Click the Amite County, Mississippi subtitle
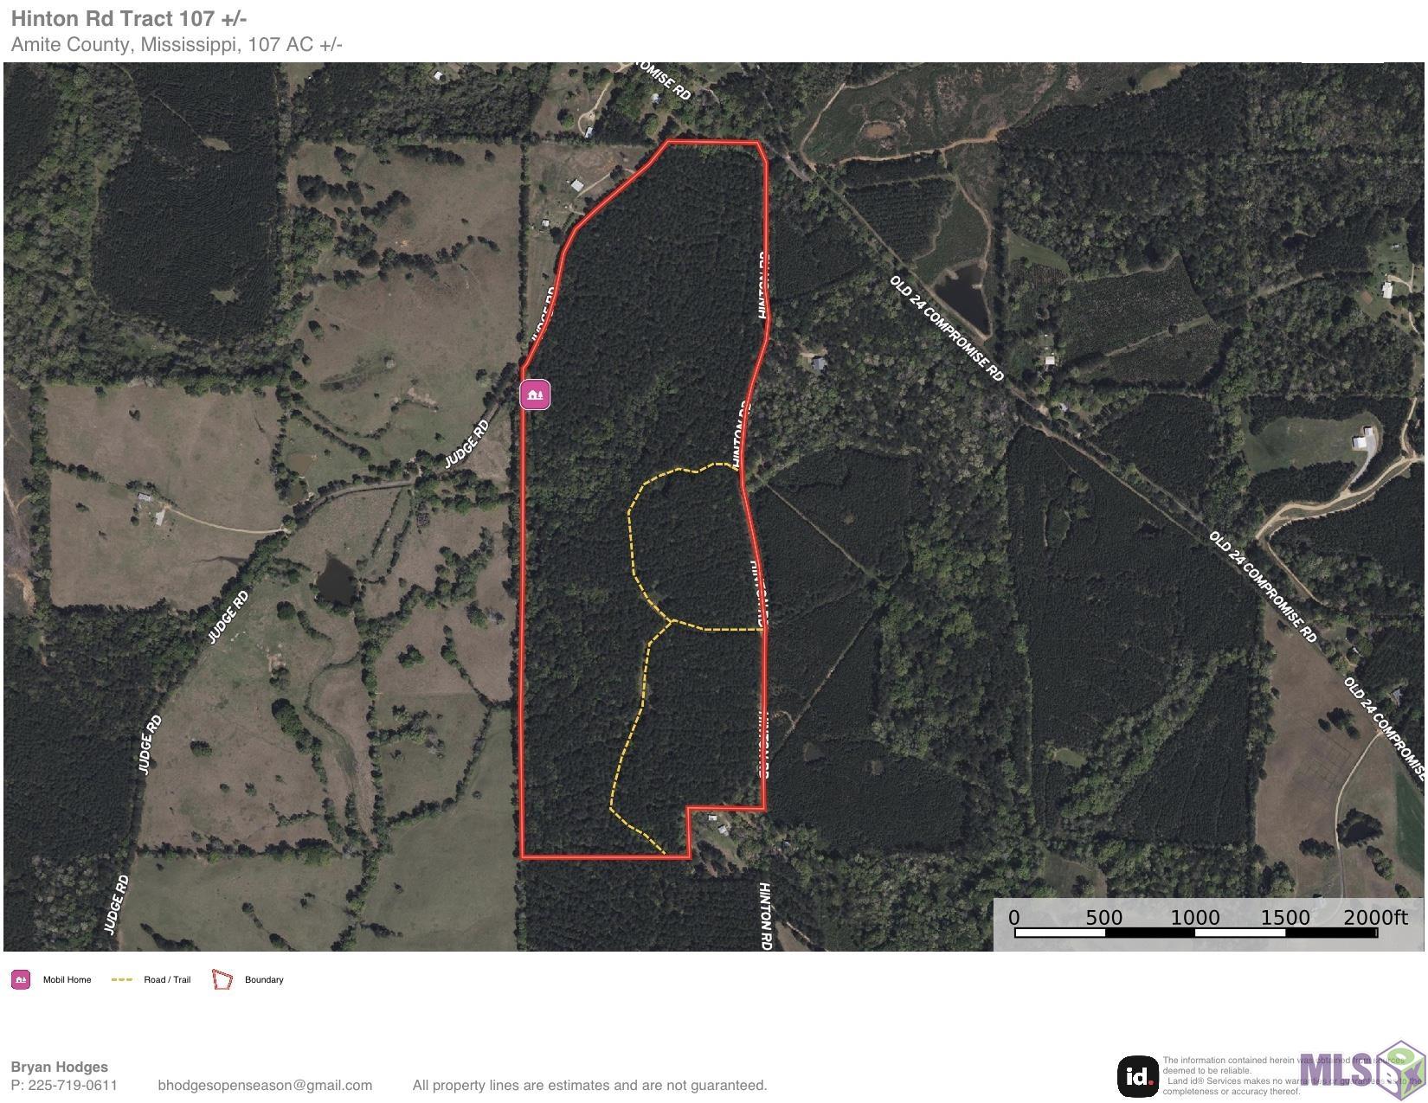1428x1103 pixels. (177, 45)
